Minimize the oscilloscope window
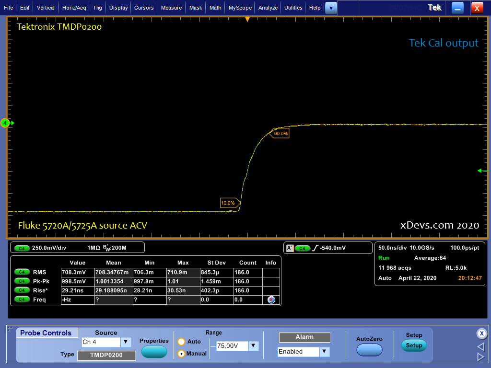The width and height of the screenshot is (491, 368). click(x=457, y=8)
